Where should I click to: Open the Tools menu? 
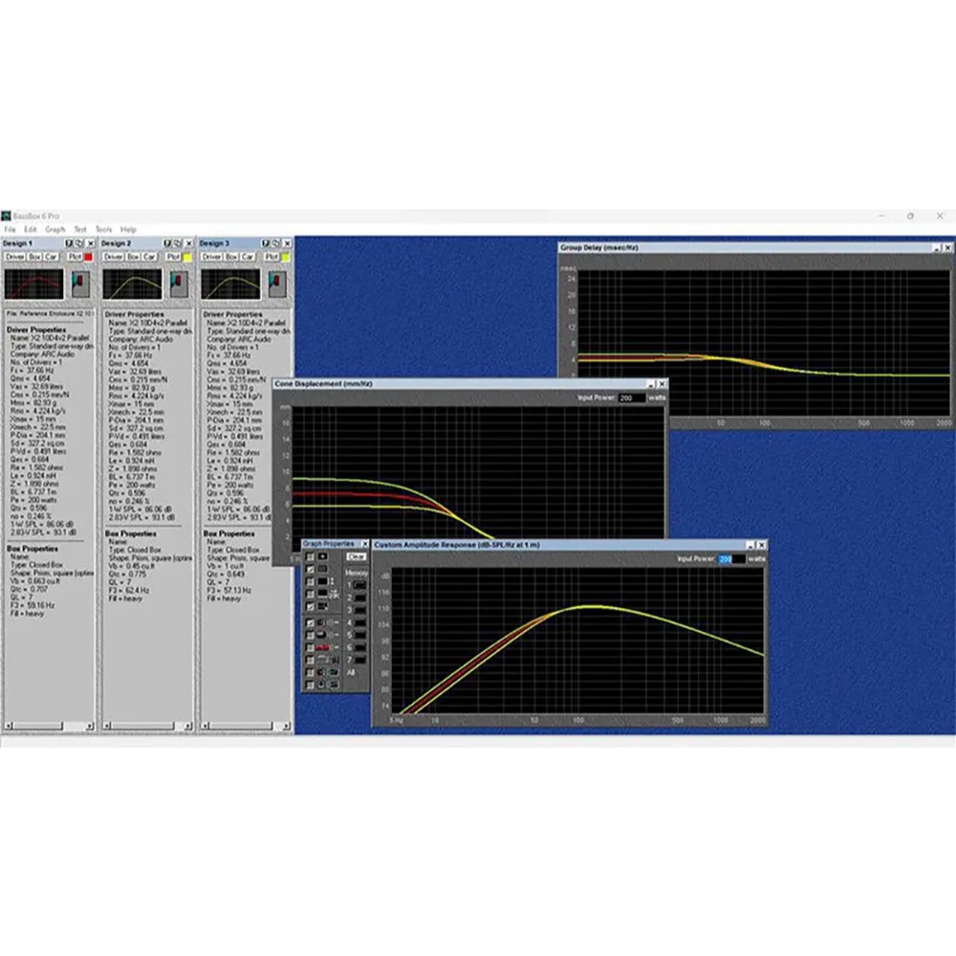click(x=103, y=229)
